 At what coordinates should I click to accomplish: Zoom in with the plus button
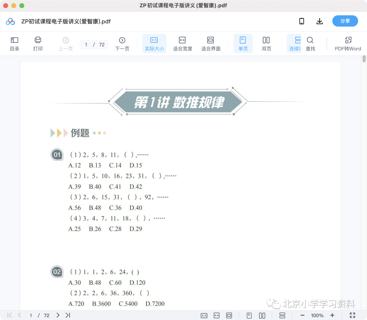[332, 316]
